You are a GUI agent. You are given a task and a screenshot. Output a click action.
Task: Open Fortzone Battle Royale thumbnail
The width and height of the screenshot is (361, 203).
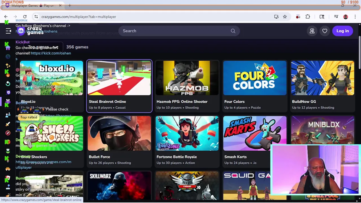pyautogui.click(x=187, y=133)
